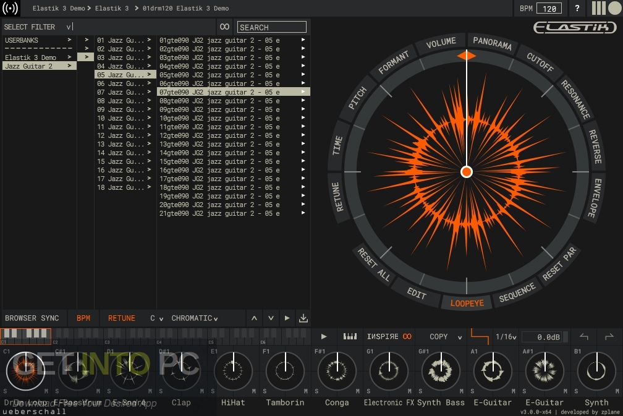
Task: Solo the HiHat pad
Action: [213, 391]
